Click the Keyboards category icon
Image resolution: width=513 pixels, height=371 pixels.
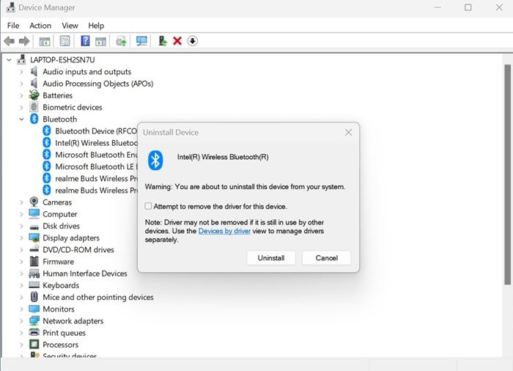click(34, 285)
